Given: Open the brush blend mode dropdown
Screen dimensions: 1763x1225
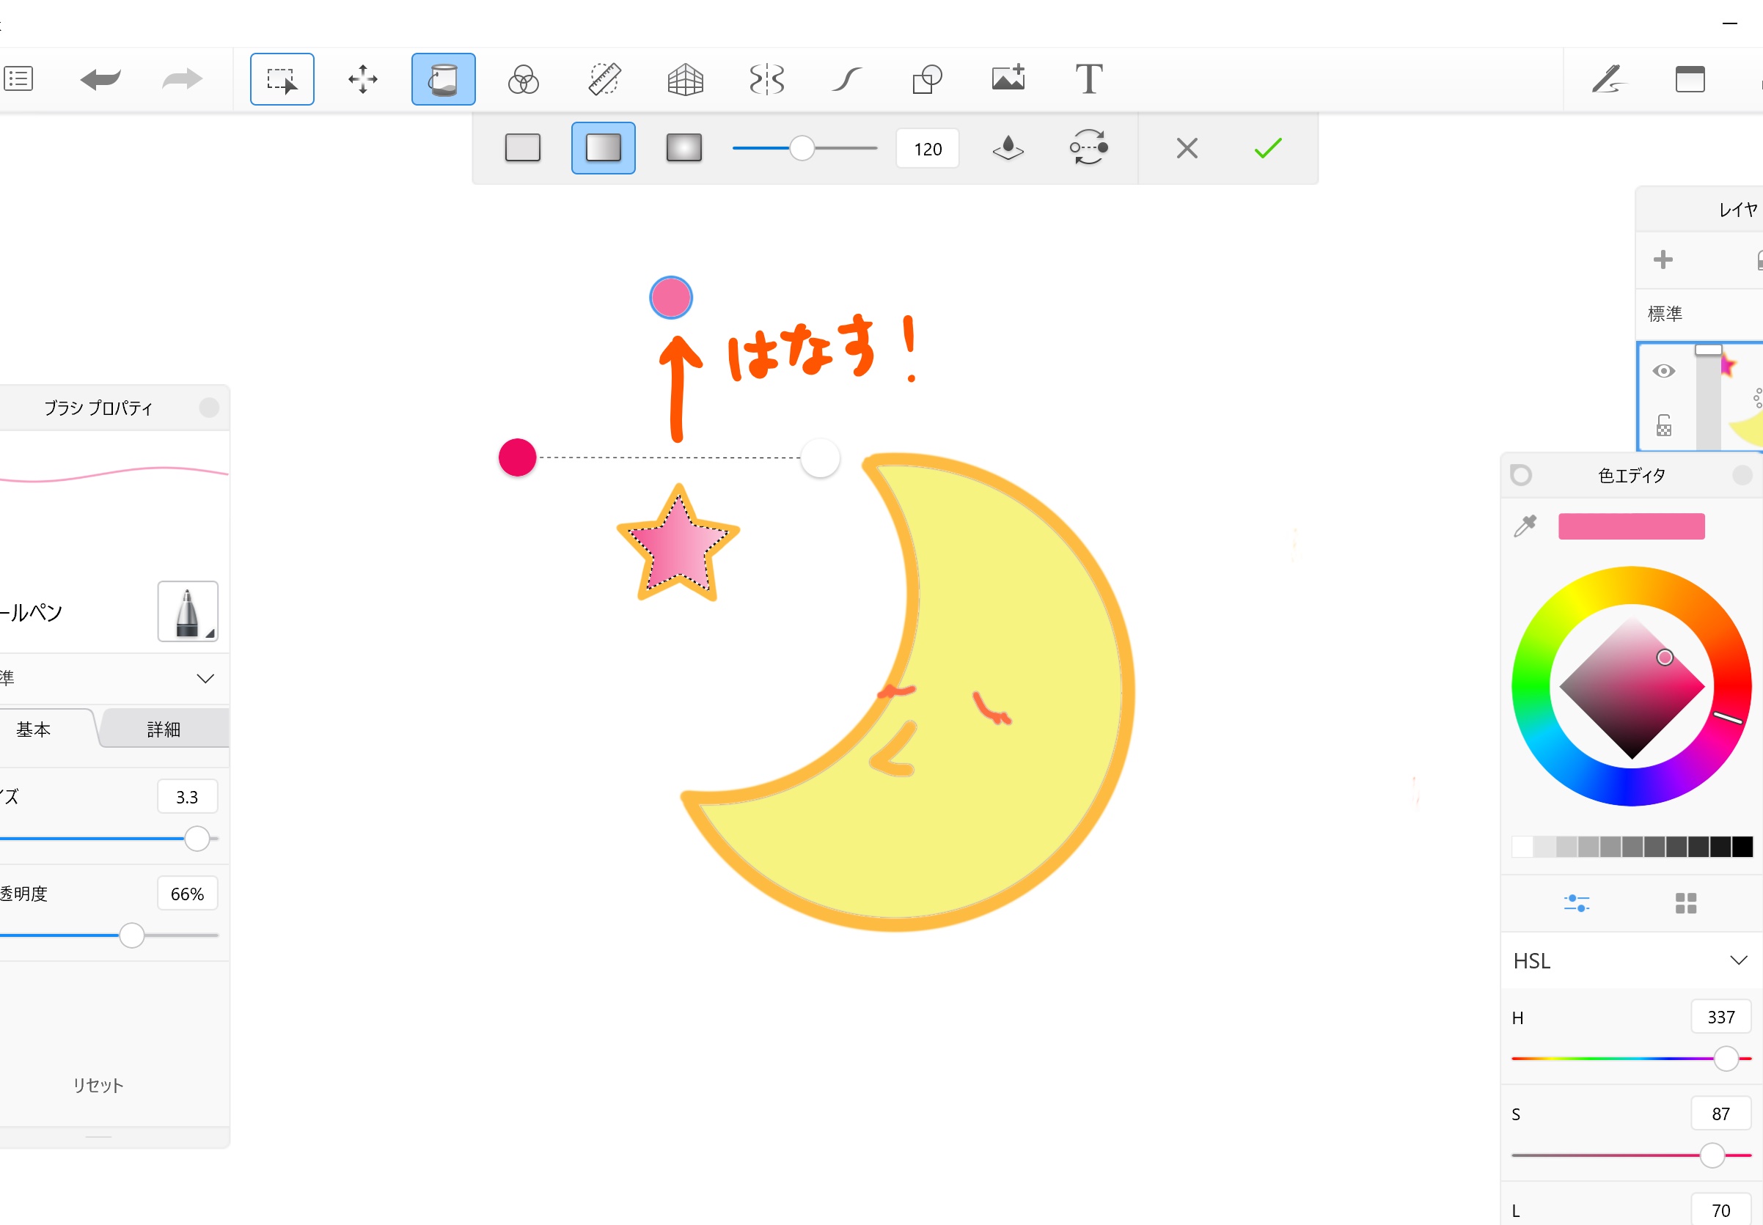Looking at the screenshot, I should point(205,679).
